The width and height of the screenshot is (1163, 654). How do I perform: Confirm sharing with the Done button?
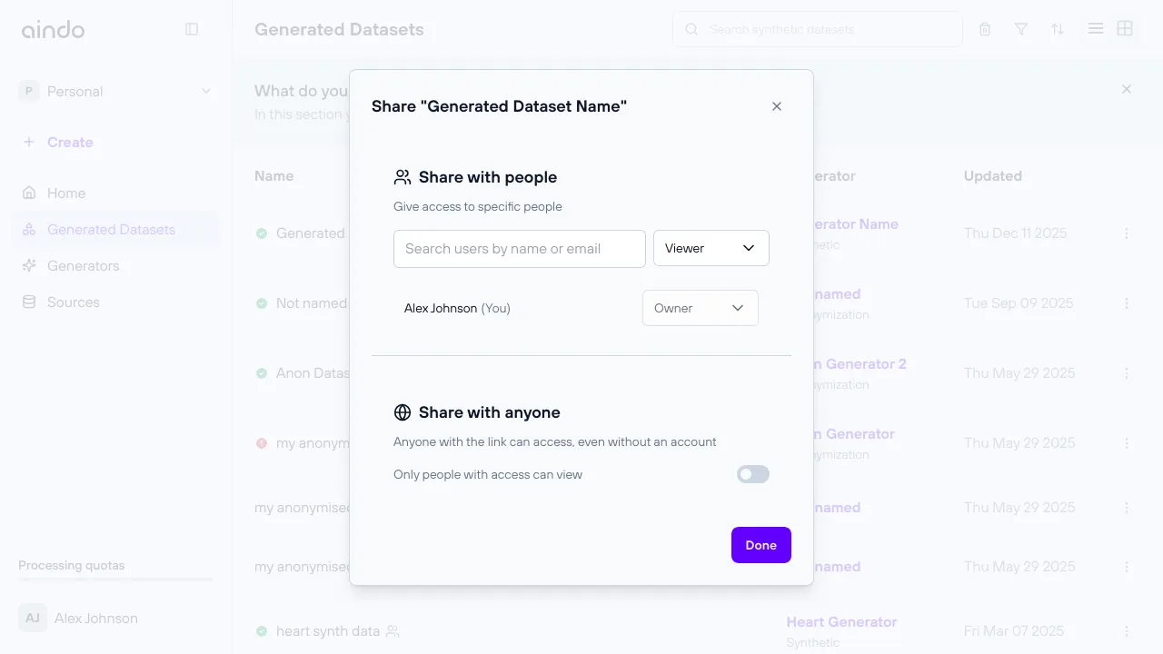[x=760, y=545]
